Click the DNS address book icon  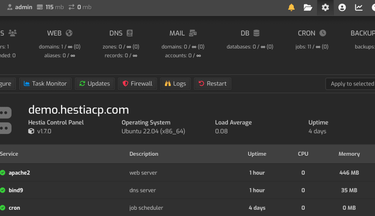tap(130, 33)
